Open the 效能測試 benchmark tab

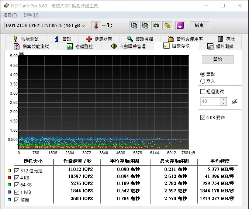[26, 39]
